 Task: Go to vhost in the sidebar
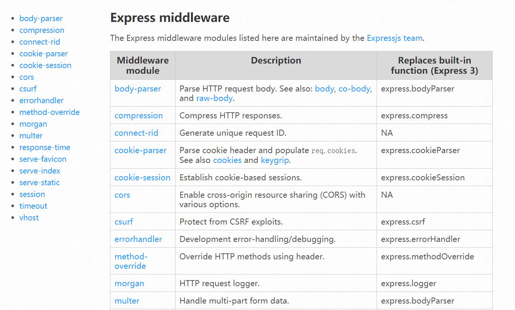29,218
